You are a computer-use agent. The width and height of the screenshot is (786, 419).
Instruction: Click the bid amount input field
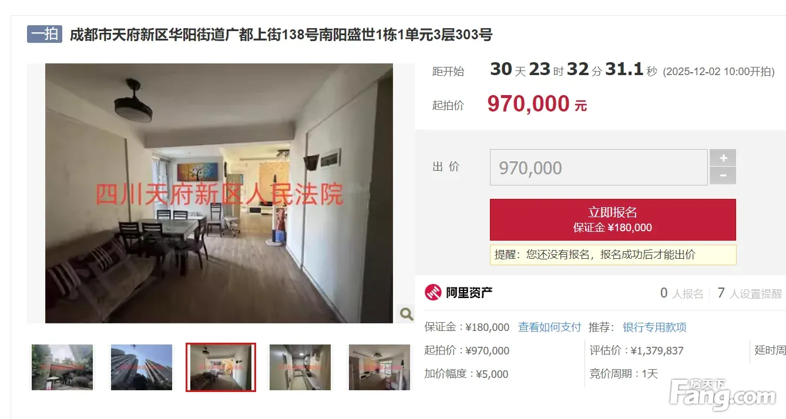(599, 167)
